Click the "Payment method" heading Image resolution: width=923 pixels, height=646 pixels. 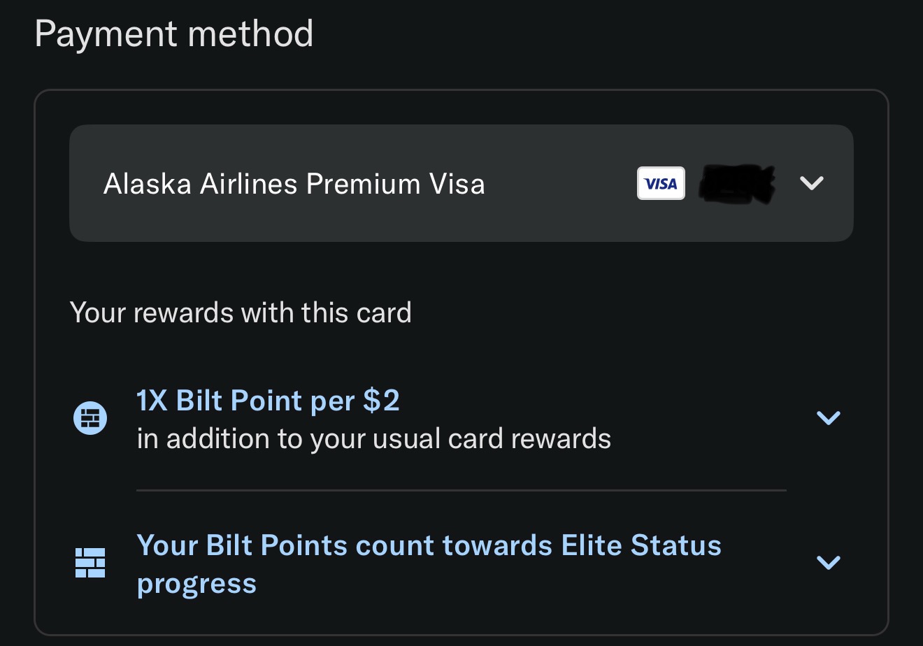pos(173,34)
